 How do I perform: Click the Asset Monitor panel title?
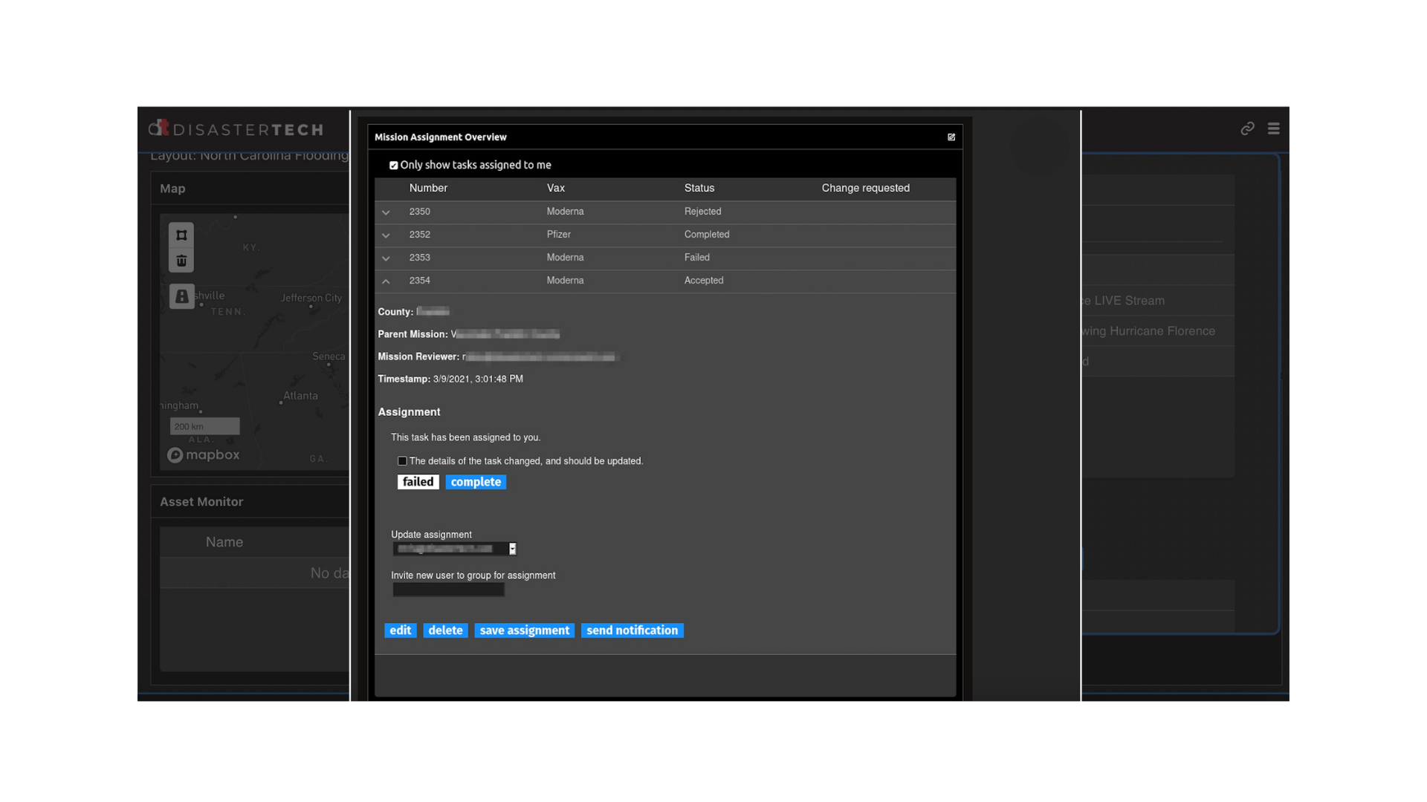tap(201, 502)
